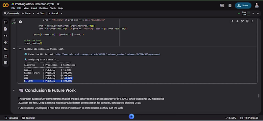Open the Gemini sparkle assistant button
Viewport: 263px width, 121px height.
coord(131,116)
